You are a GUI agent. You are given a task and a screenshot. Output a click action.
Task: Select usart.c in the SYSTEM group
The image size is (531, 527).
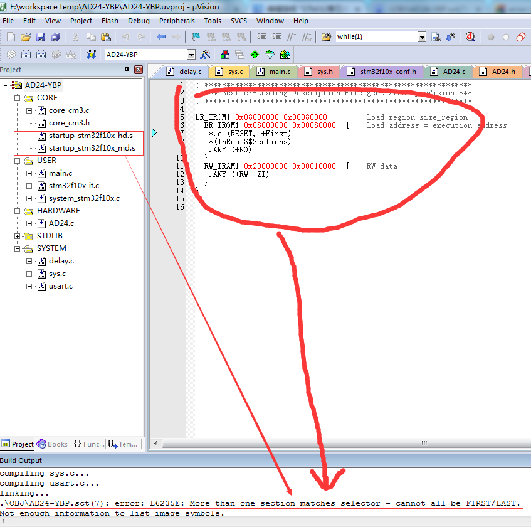(x=61, y=286)
